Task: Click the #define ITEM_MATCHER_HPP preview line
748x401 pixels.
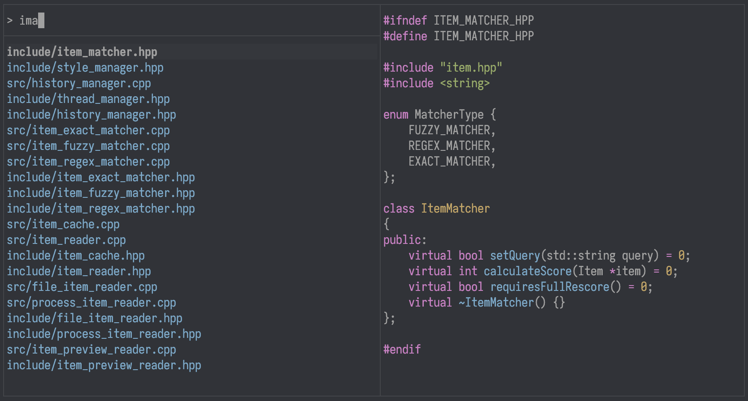Action: (x=459, y=36)
